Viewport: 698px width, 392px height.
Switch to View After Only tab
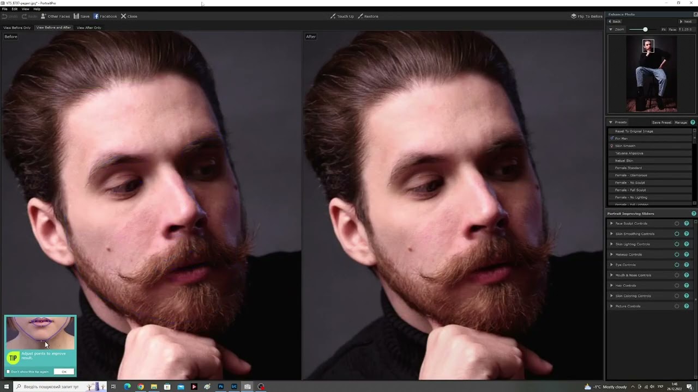point(89,28)
